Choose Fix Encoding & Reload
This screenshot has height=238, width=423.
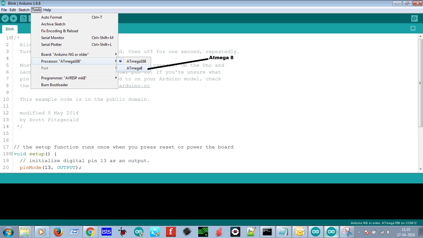point(74,31)
